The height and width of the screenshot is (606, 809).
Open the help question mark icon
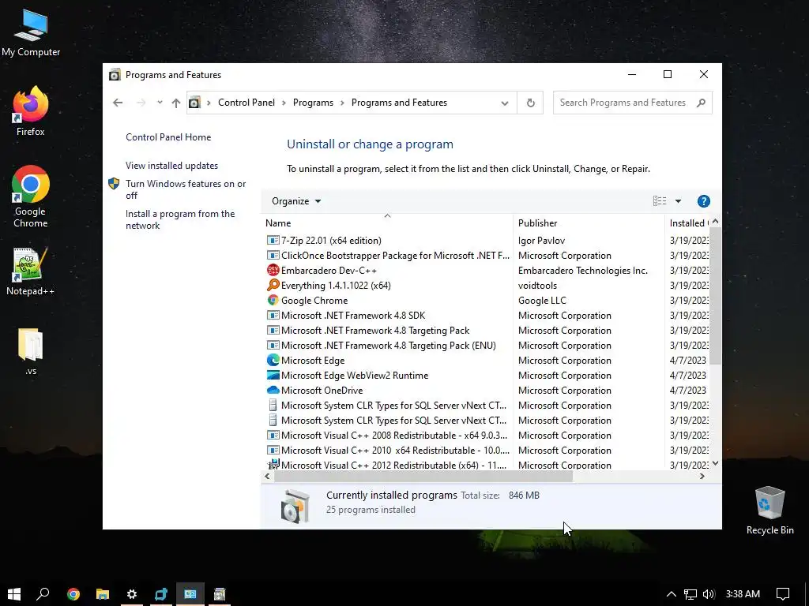pos(703,201)
